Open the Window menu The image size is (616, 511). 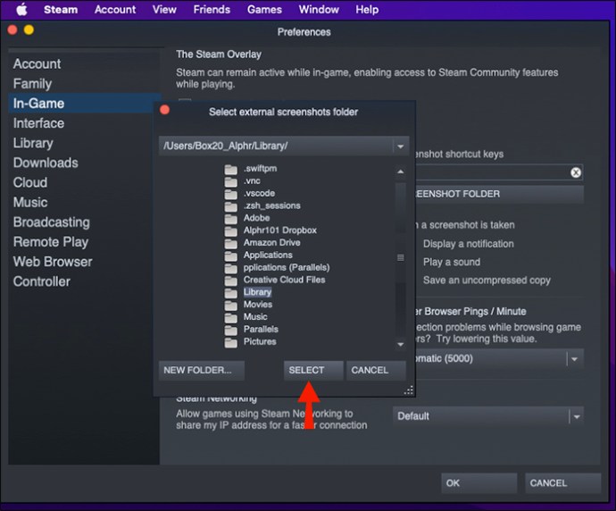pos(319,10)
